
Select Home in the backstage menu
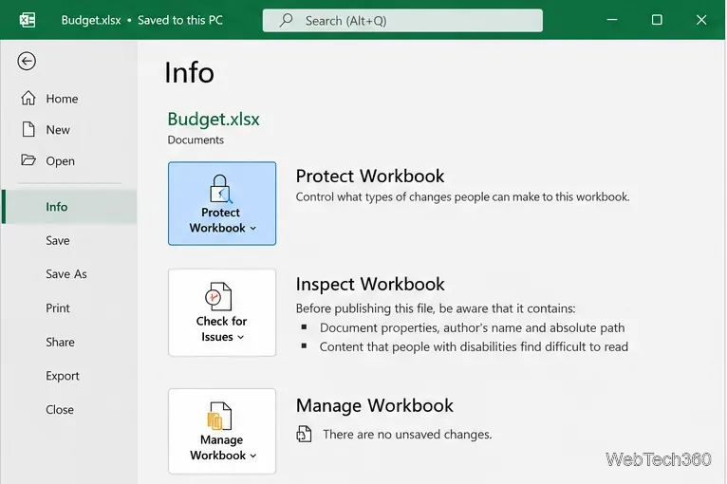(x=62, y=99)
